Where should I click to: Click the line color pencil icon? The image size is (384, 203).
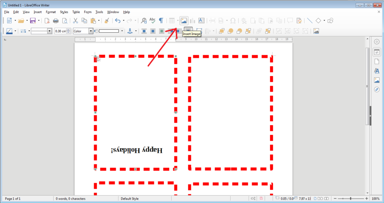point(9,31)
